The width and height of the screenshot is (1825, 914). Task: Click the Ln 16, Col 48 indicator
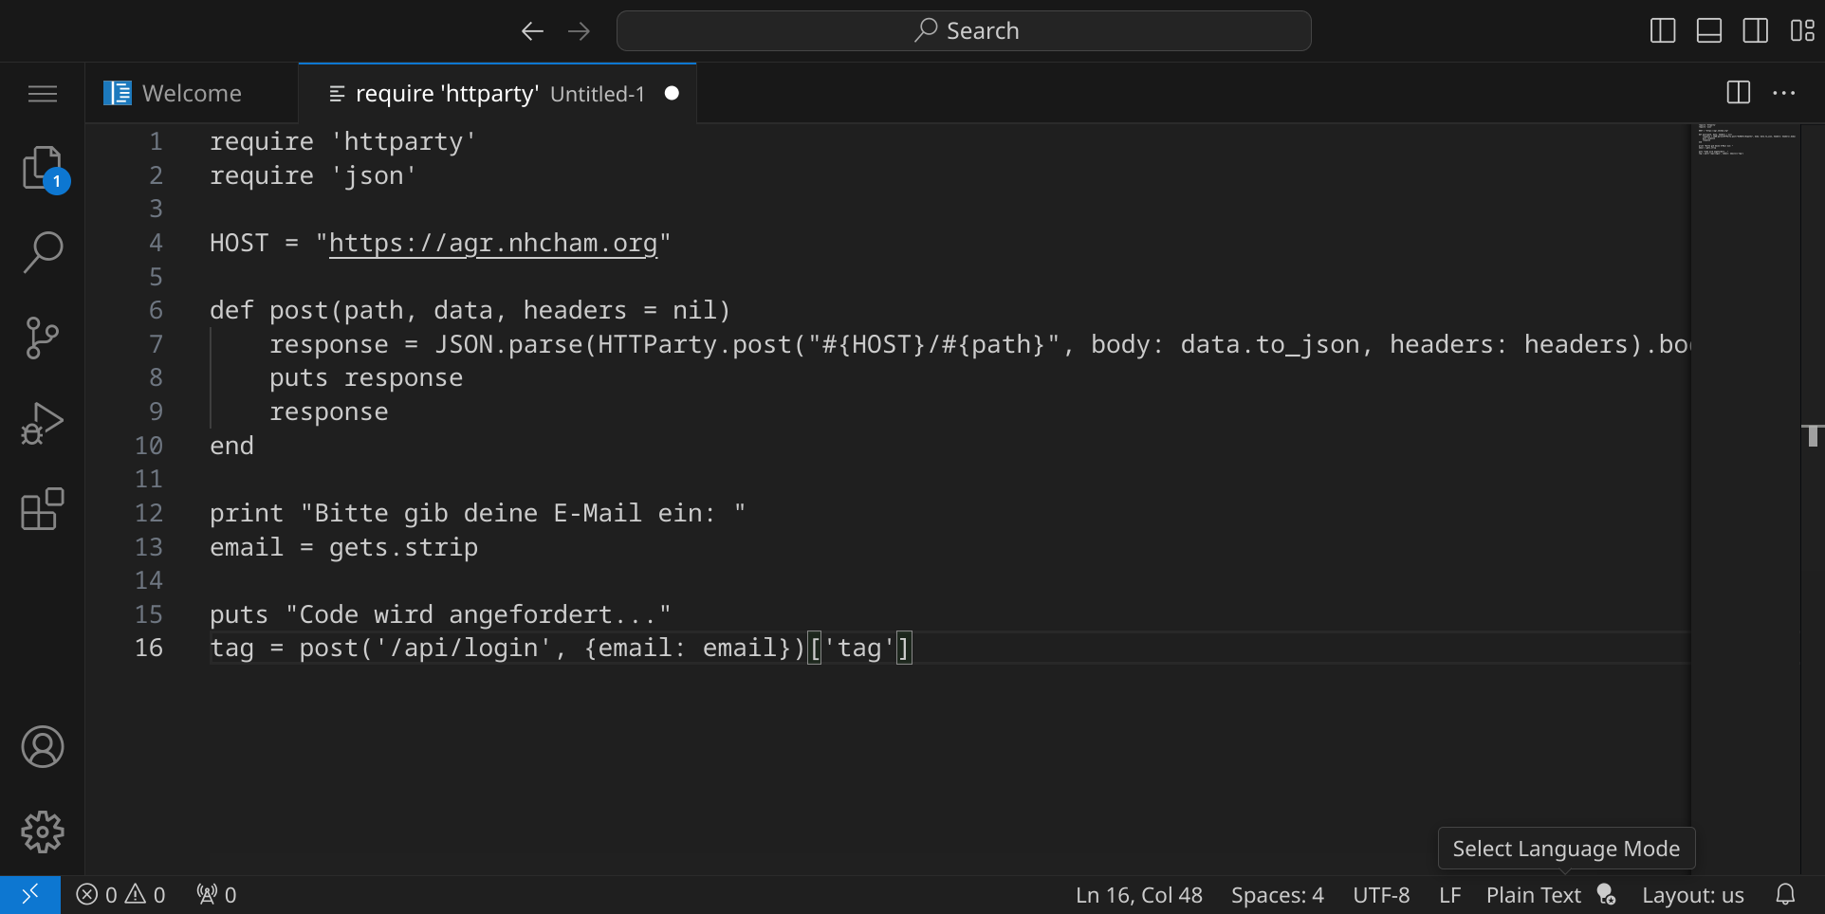1138,895
